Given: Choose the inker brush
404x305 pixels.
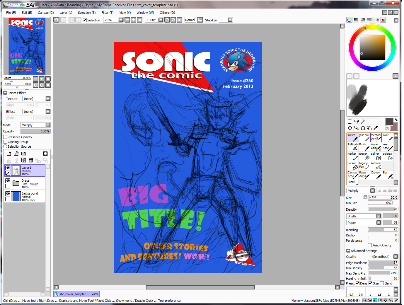Looking at the screenshot, I should [x=388, y=137].
